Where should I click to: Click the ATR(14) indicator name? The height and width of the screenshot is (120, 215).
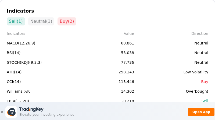14,72
